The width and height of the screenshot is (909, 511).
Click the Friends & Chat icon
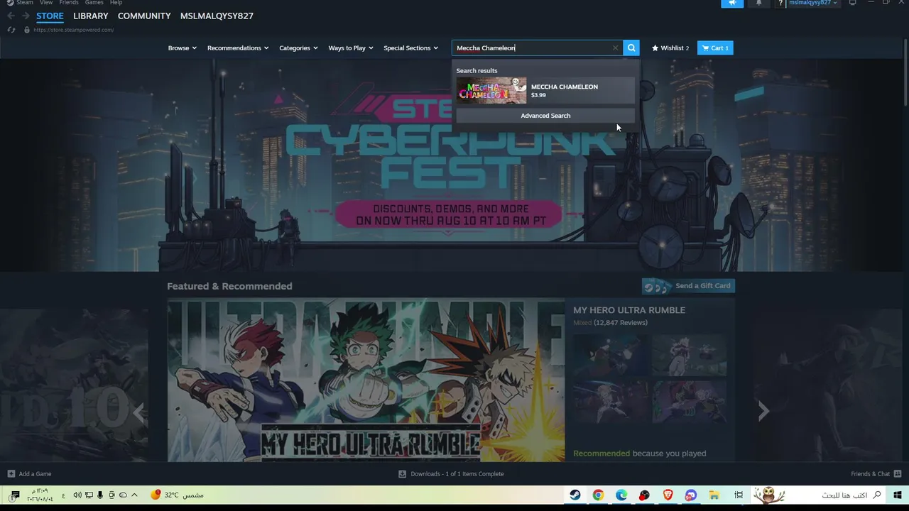click(898, 473)
